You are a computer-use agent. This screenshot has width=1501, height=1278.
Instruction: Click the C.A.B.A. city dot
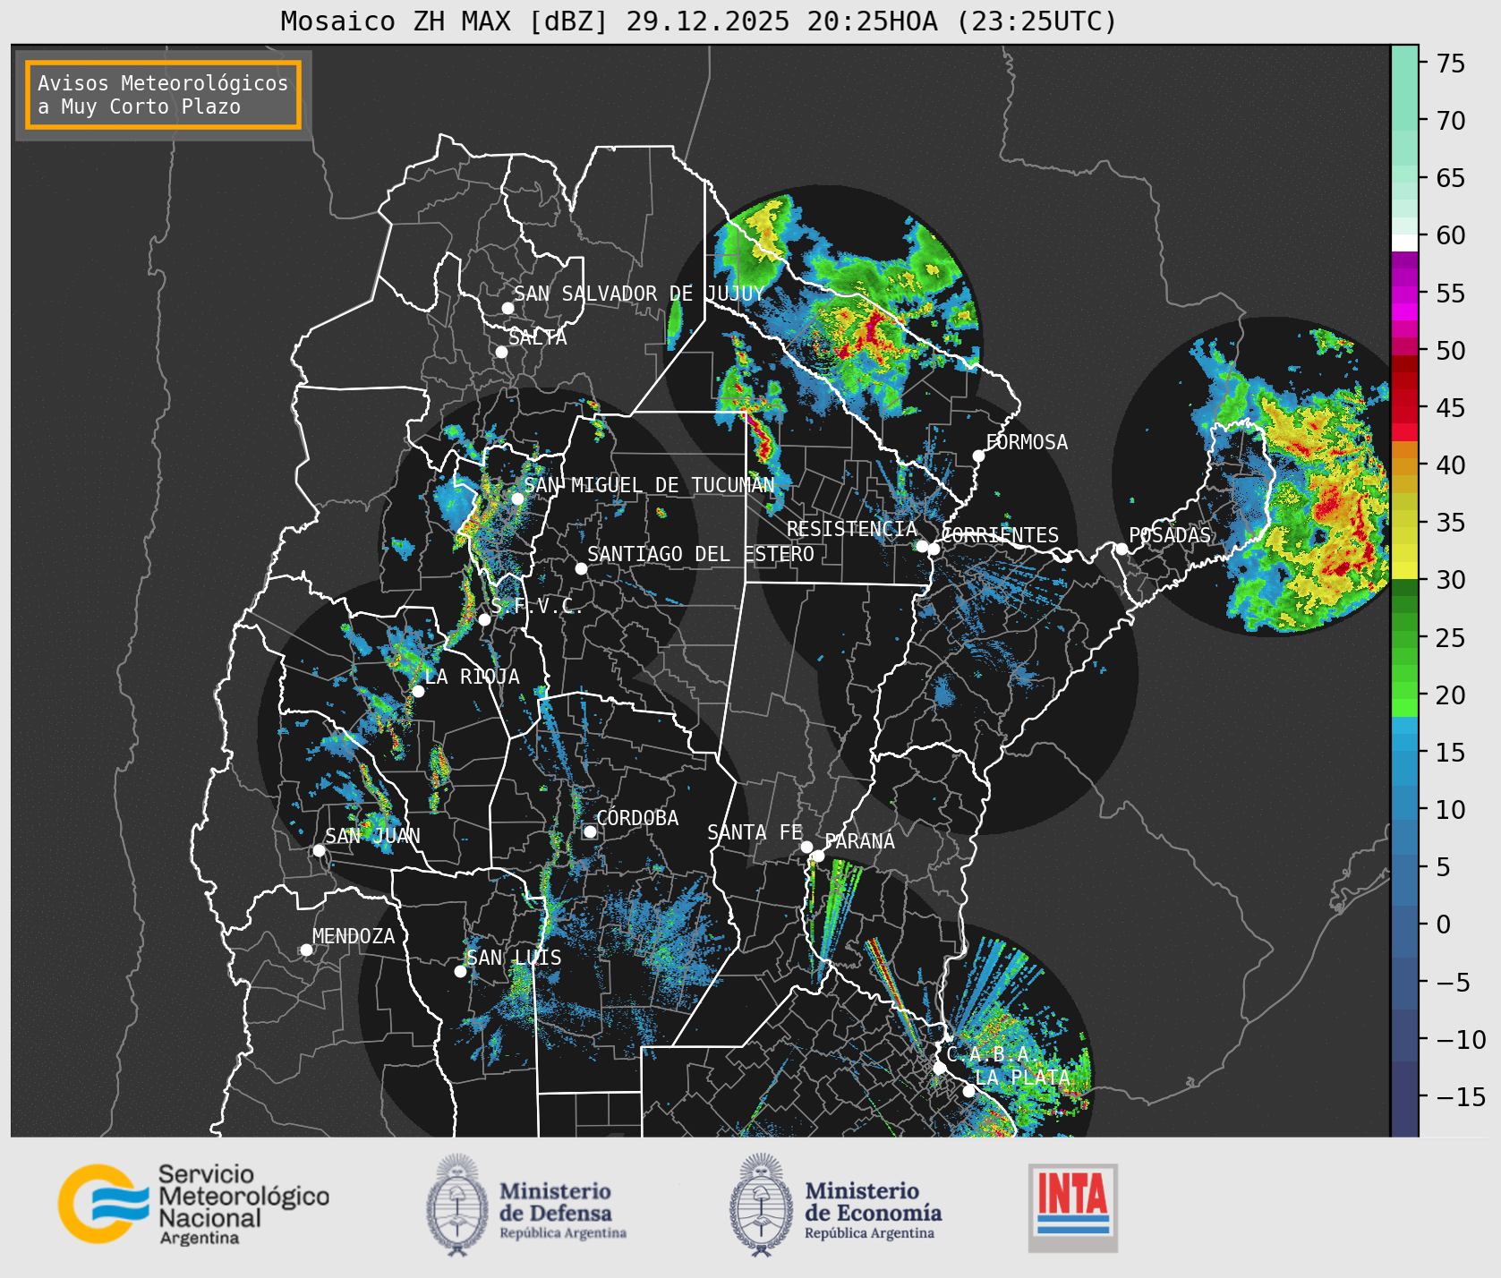(x=939, y=1068)
